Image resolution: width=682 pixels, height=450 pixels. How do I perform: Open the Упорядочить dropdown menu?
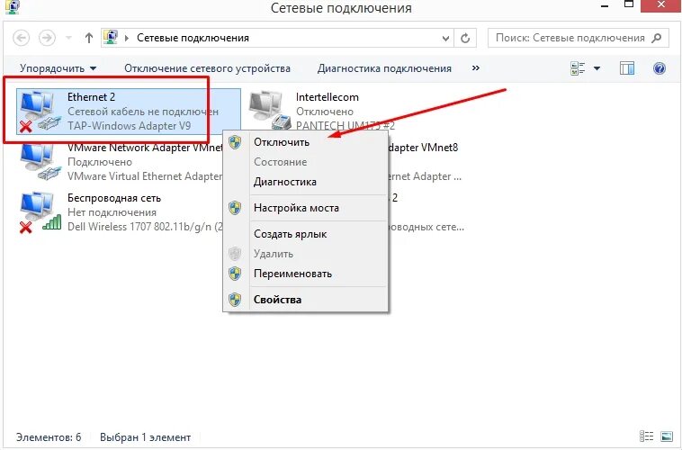(58, 68)
